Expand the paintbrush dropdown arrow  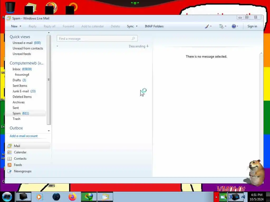[x=211, y=26]
